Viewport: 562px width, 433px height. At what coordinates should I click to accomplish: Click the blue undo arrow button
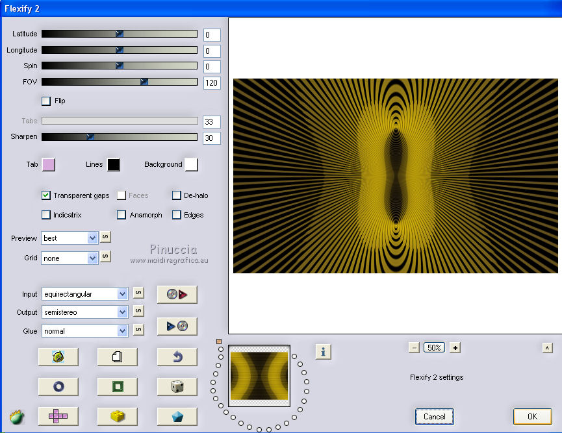tap(177, 356)
